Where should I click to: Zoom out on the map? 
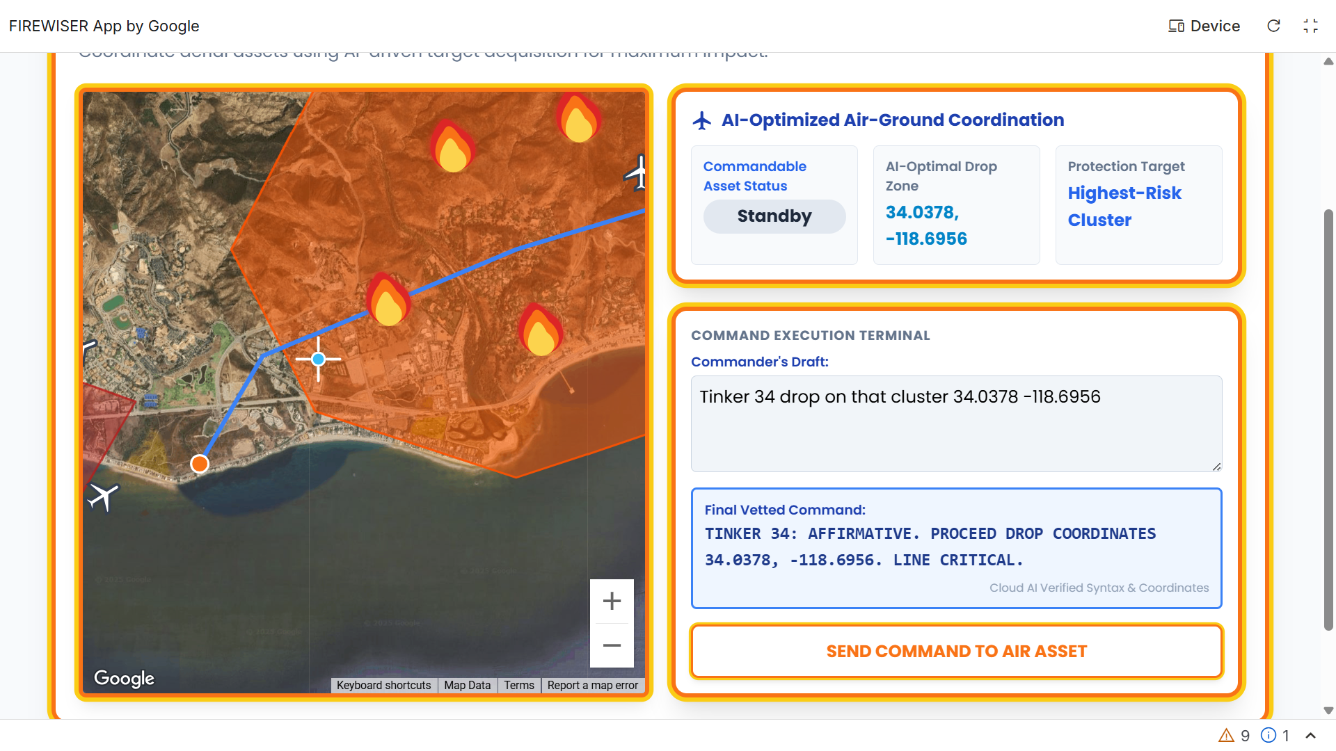pyautogui.click(x=612, y=645)
